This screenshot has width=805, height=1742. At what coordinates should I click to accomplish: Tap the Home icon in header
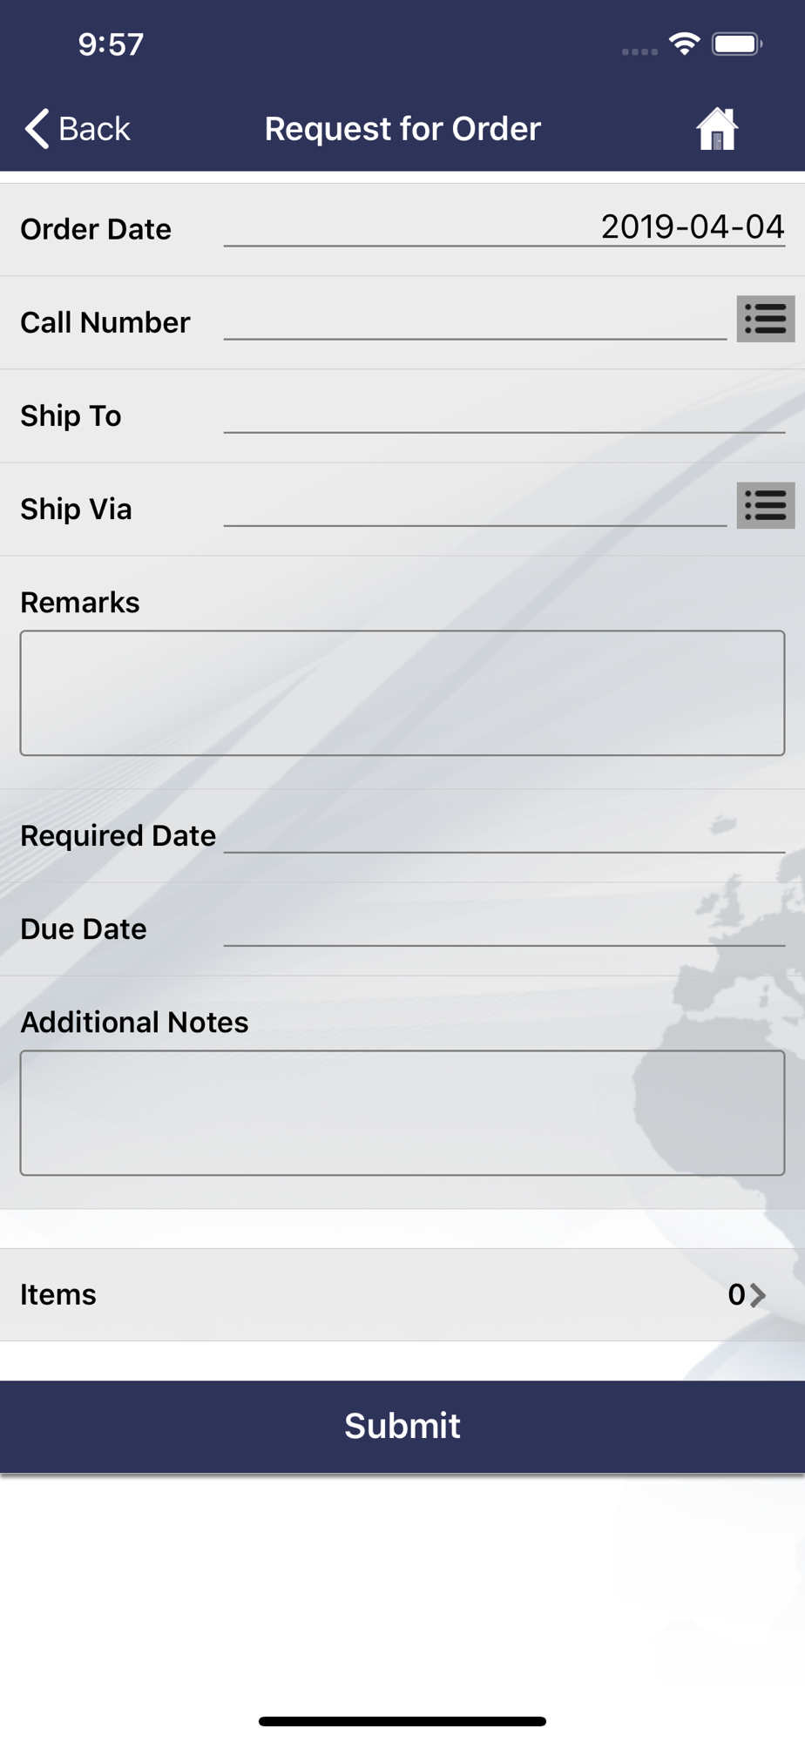pyautogui.click(x=717, y=129)
